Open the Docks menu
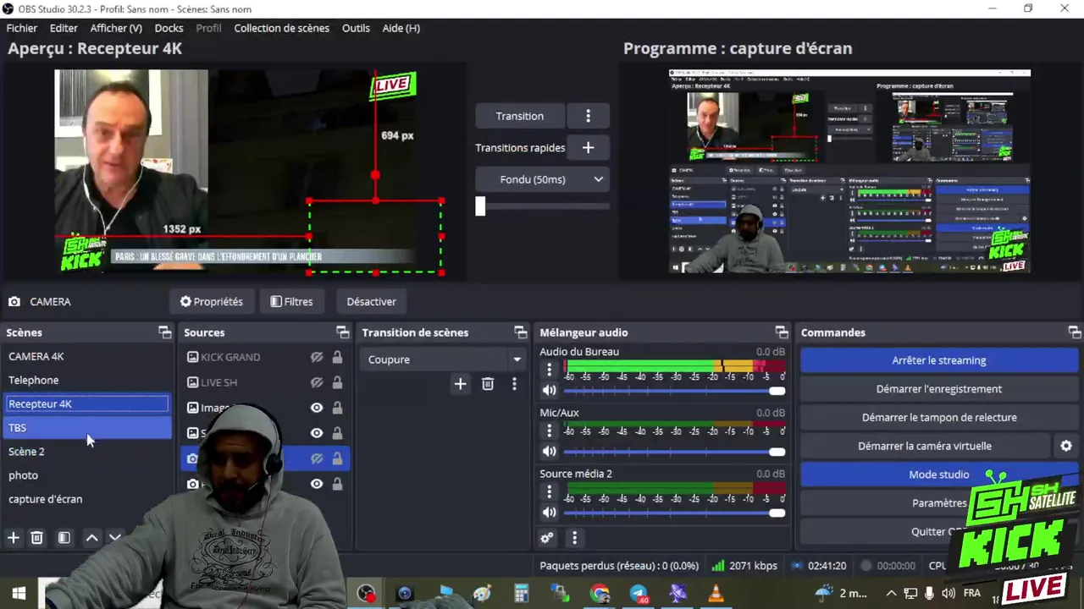This screenshot has height=609, width=1084. click(x=169, y=28)
